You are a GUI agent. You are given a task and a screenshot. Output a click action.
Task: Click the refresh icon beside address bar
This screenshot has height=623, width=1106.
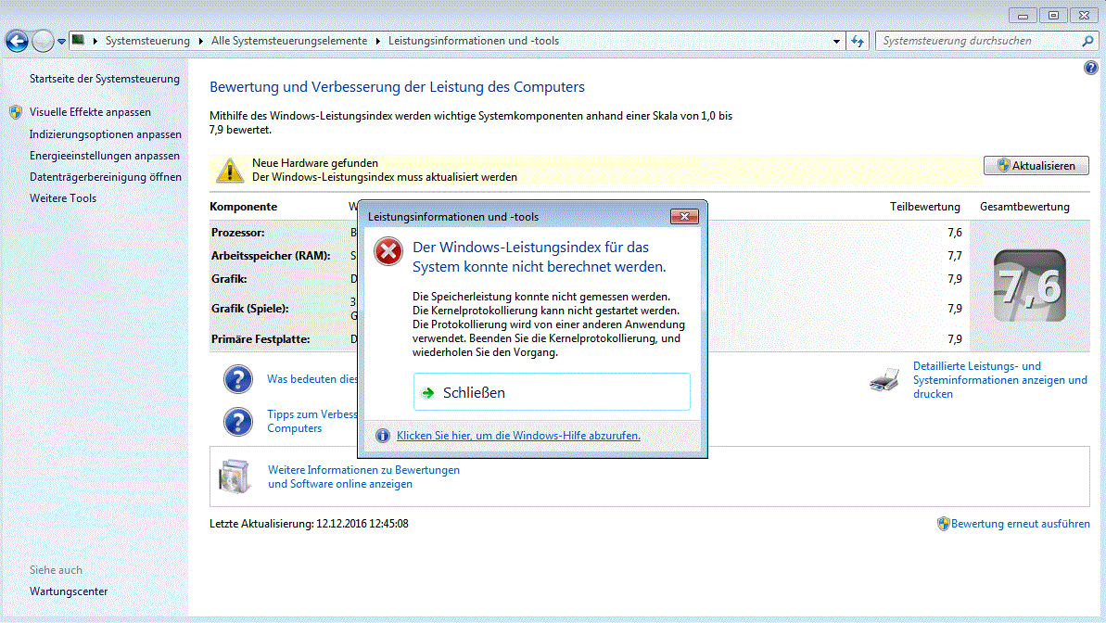[858, 41]
